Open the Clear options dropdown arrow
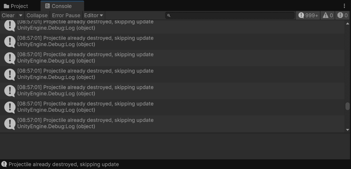The image size is (351, 169). click(x=20, y=15)
